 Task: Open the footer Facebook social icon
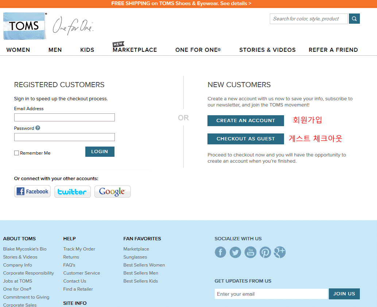[x=220, y=252]
